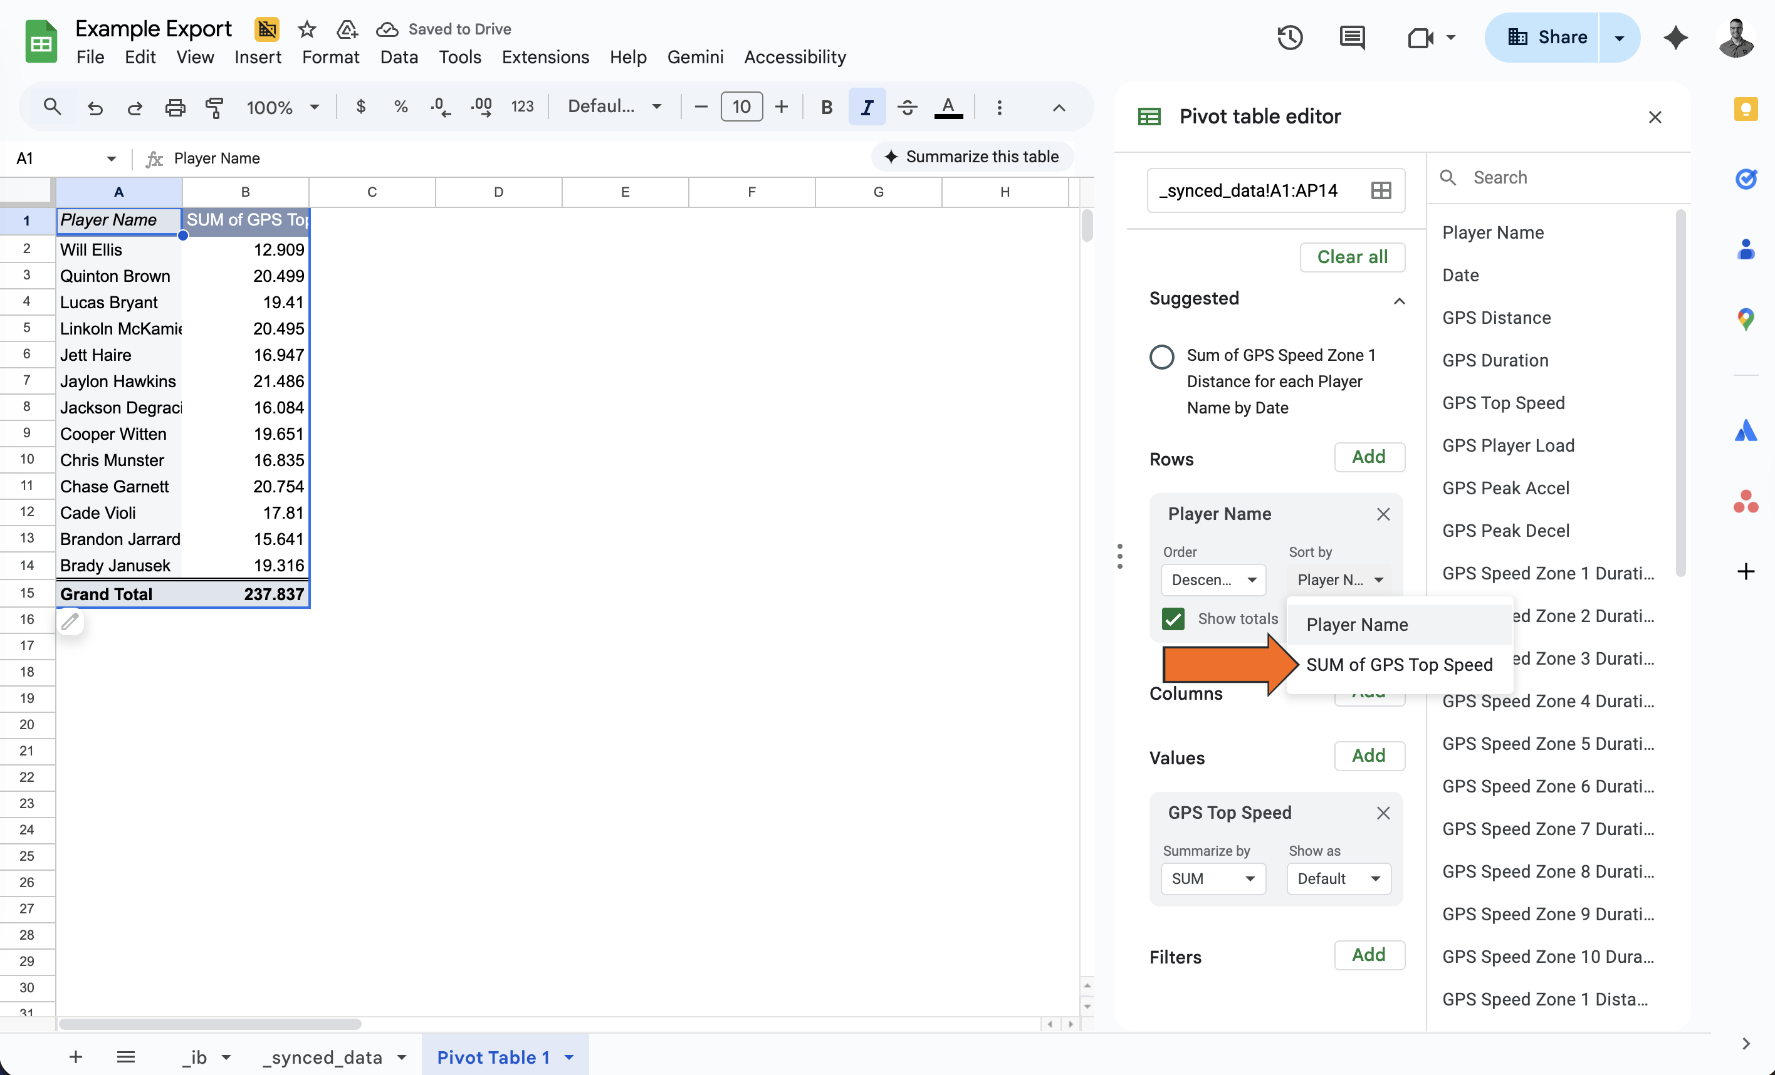Open version history clock icon

click(1289, 38)
